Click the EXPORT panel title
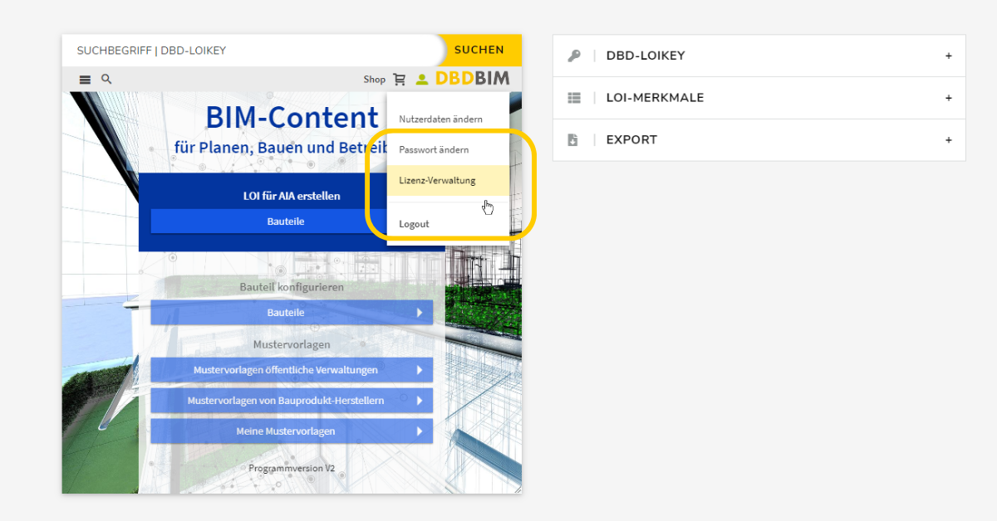 631,140
